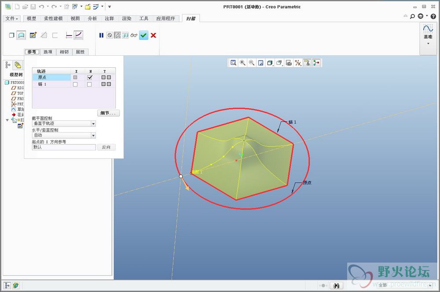
Task: Click the Open file icon
Action: [x=25, y=7]
